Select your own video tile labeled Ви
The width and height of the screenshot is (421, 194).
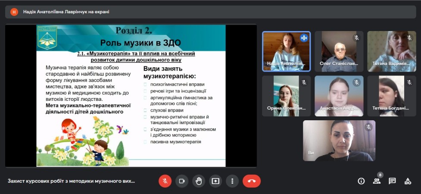pos(339,141)
